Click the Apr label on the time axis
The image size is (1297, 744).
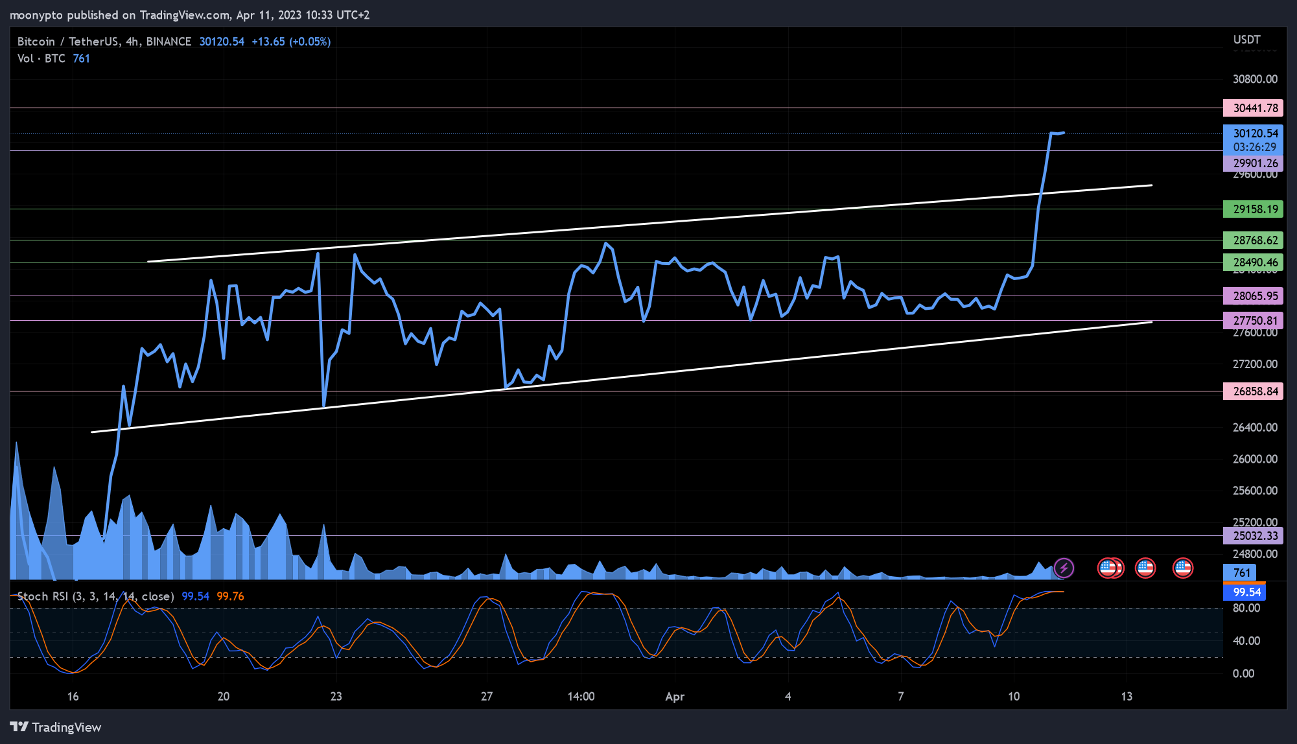(x=675, y=697)
